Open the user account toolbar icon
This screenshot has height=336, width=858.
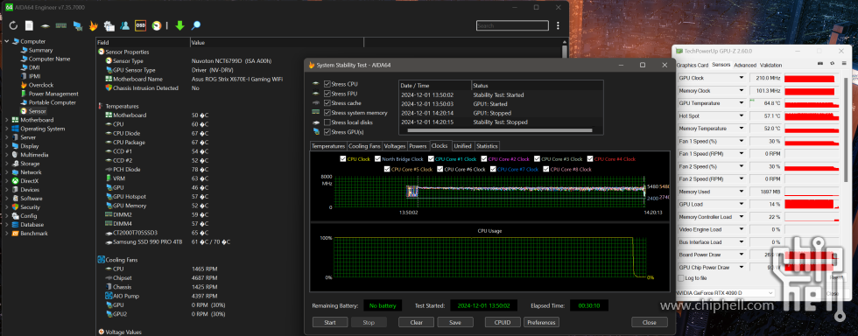click(x=124, y=25)
